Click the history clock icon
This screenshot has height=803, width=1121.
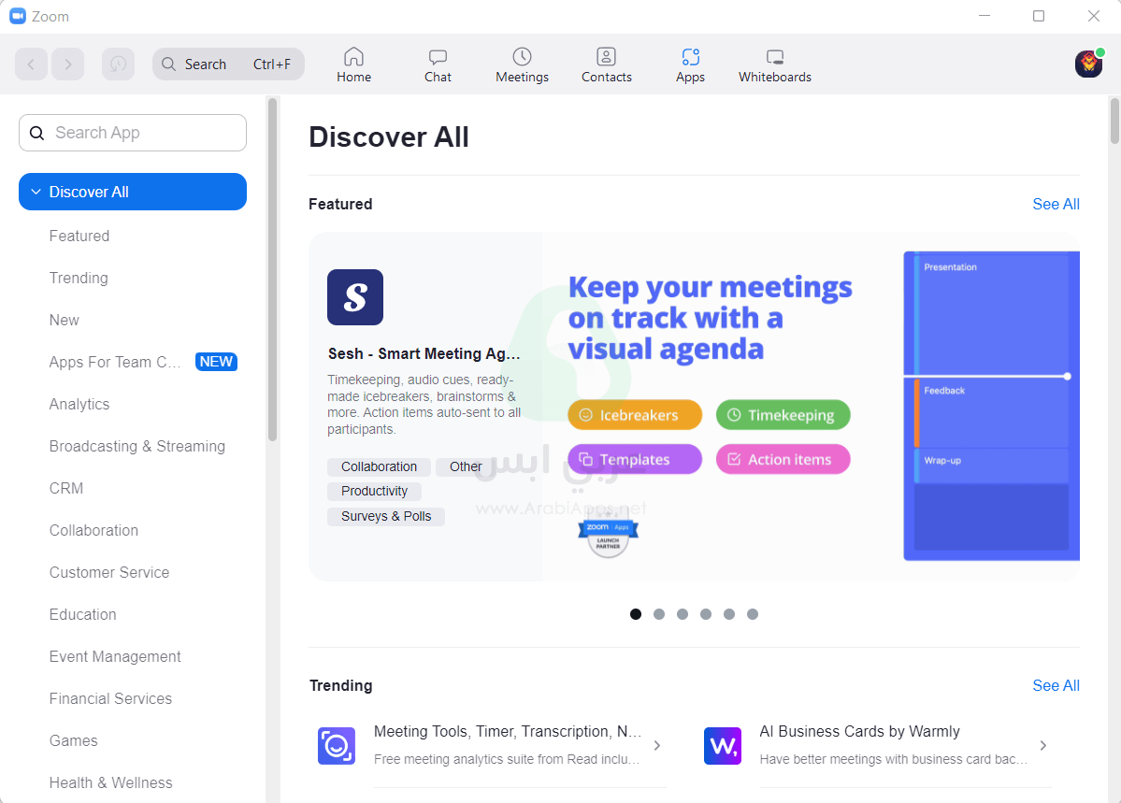pos(118,65)
